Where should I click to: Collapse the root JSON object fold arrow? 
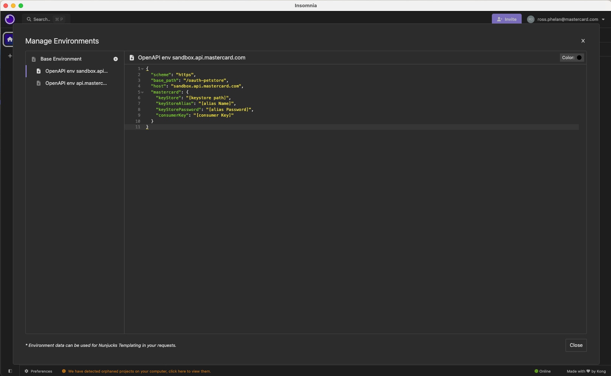(143, 69)
